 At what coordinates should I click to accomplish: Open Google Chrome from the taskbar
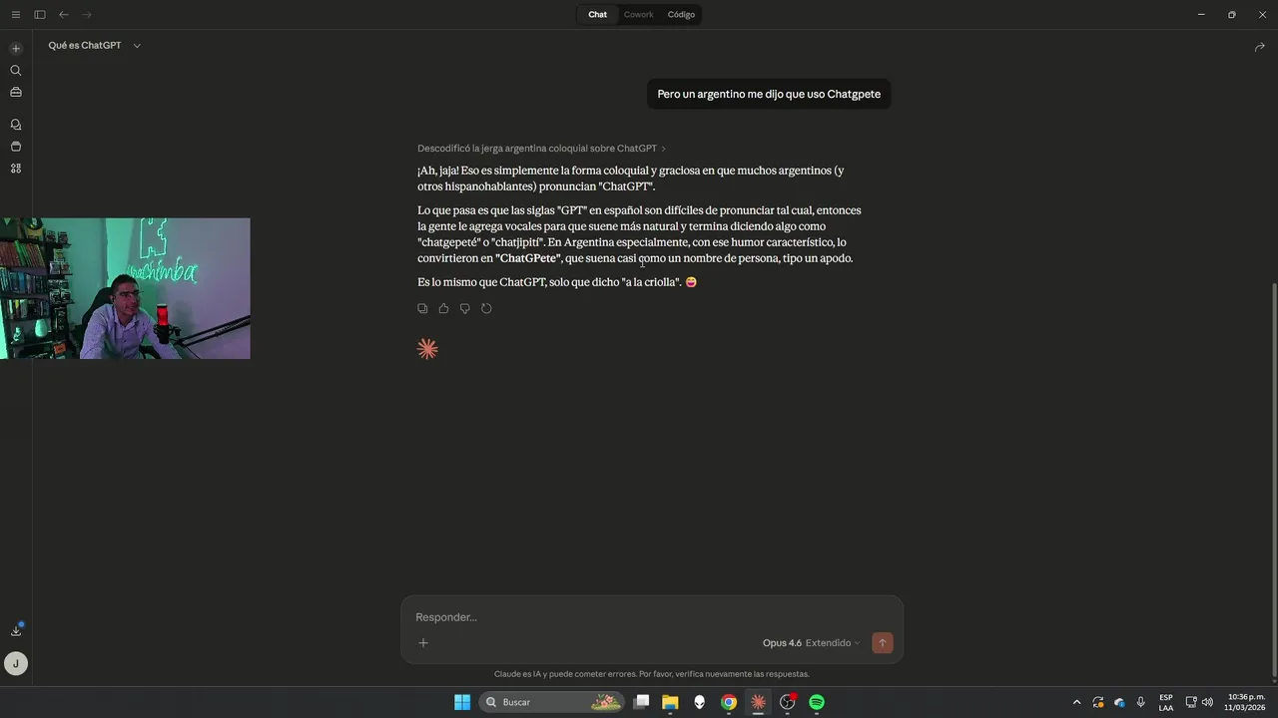coord(729,702)
